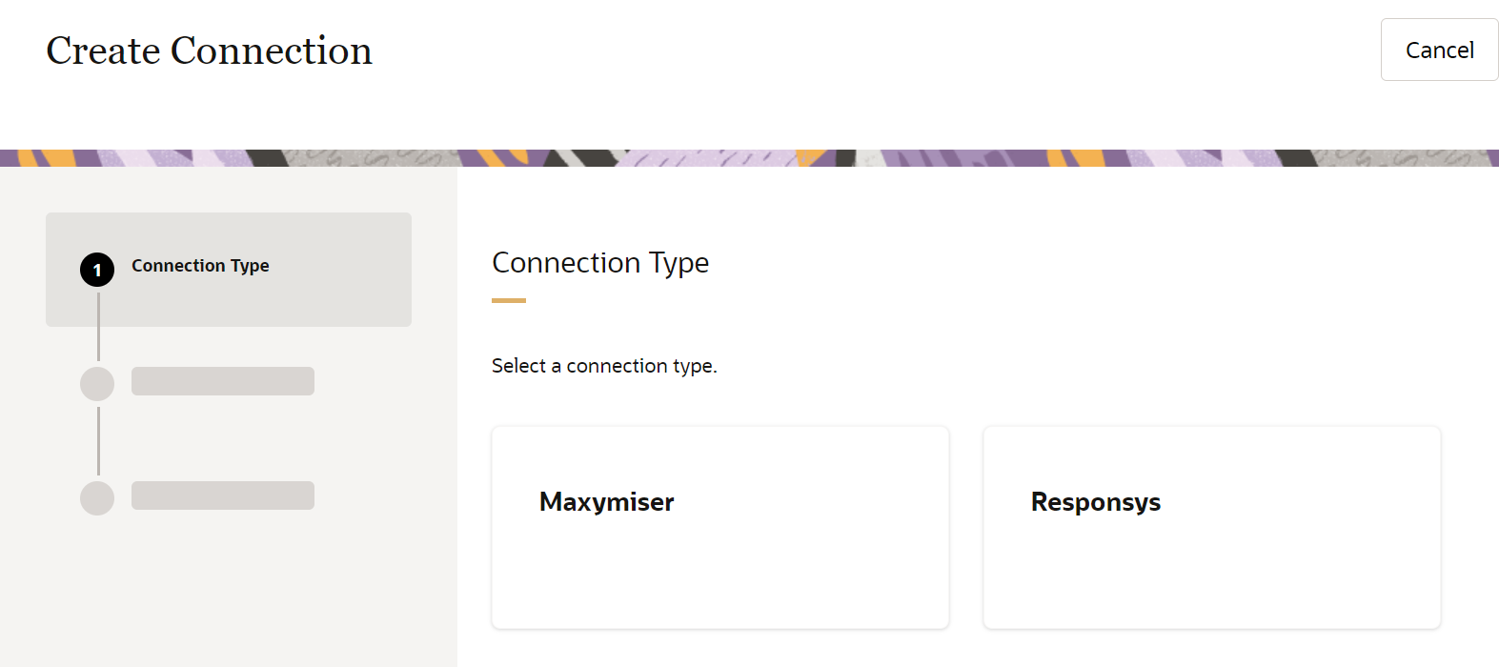
Task: Click connector line between steps two and three
Action: click(98, 441)
